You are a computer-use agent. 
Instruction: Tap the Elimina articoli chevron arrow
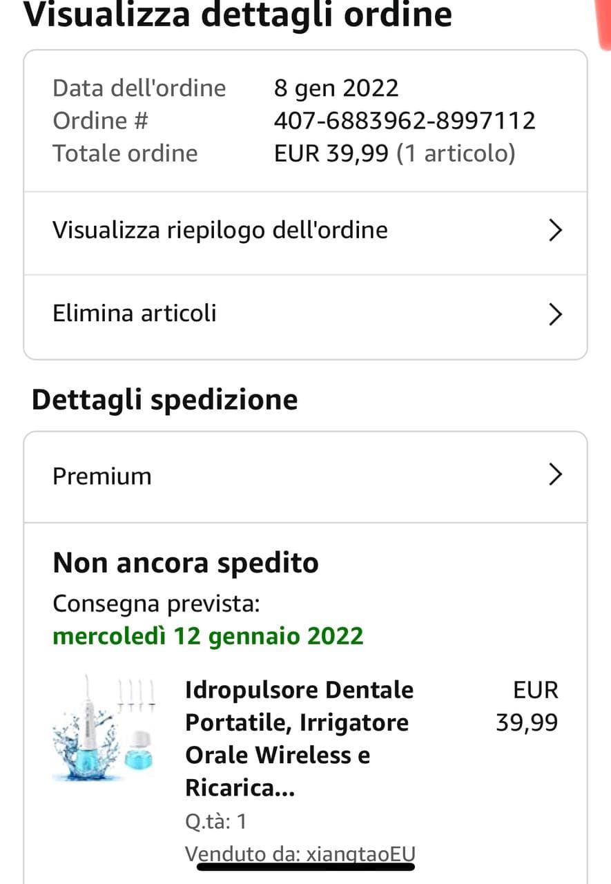click(x=555, y=314)
